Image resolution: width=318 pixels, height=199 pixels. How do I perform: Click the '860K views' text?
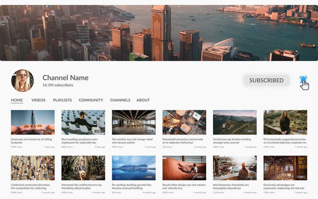click(168, 193)
